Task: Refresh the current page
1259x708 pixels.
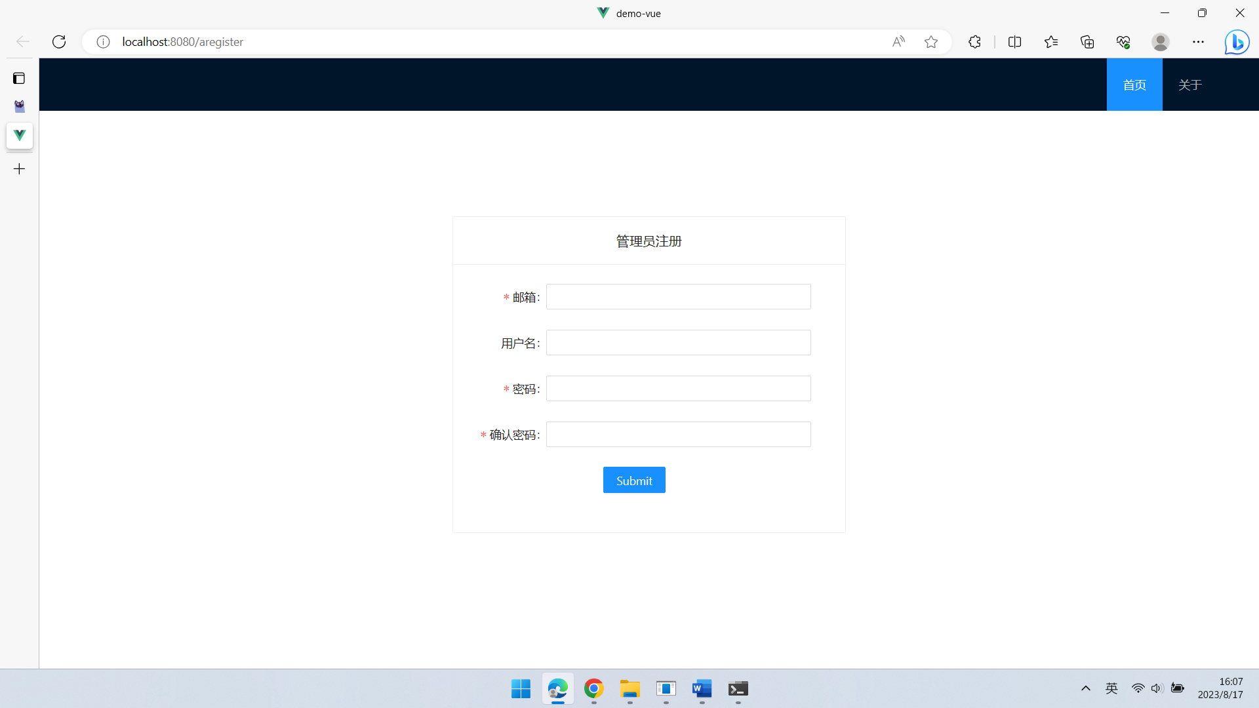Action: [59, 42]
